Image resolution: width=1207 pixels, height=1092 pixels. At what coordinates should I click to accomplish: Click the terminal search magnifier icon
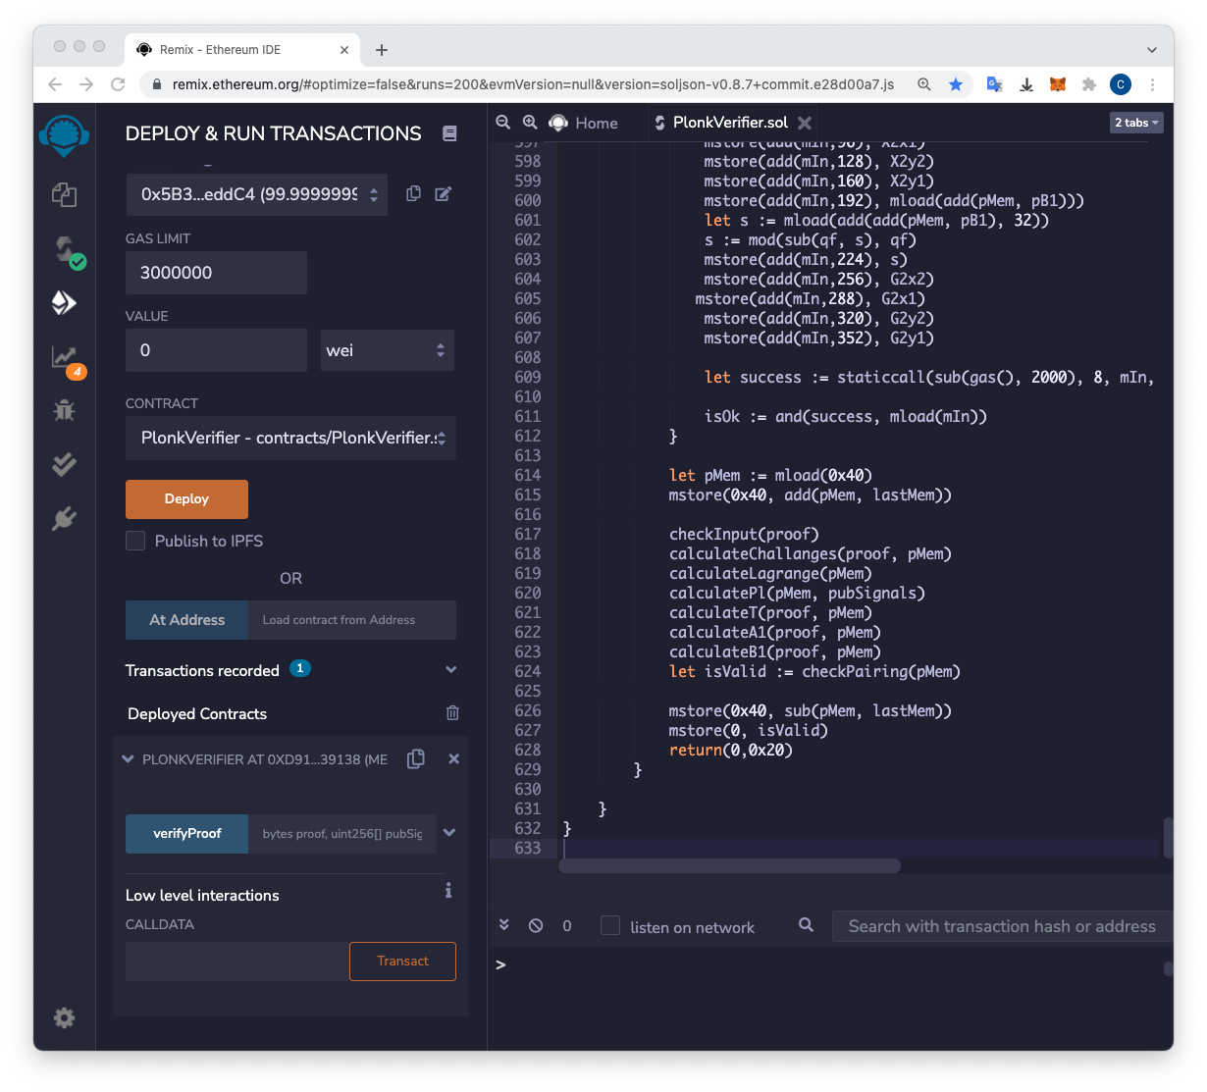click(x=806, y=924)
